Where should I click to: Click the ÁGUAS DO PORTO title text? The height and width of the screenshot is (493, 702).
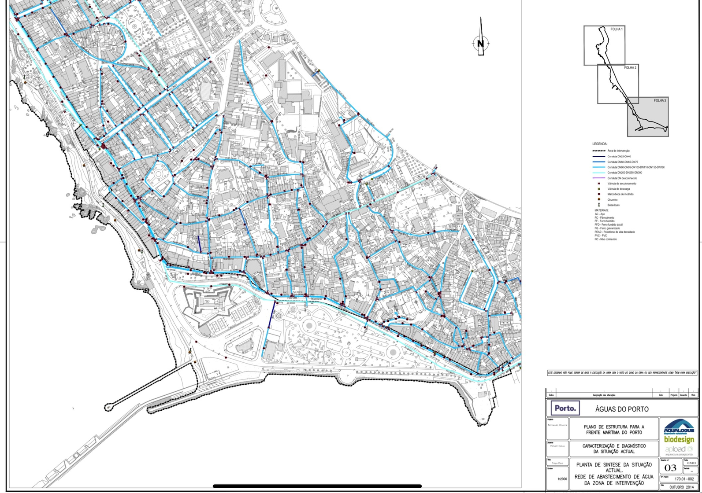tap(622, 409)
